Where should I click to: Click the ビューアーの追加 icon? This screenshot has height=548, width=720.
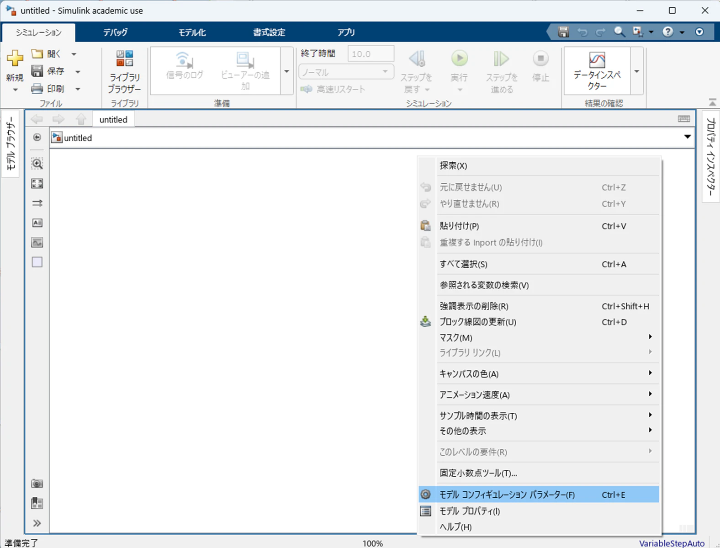pos(245,59)
